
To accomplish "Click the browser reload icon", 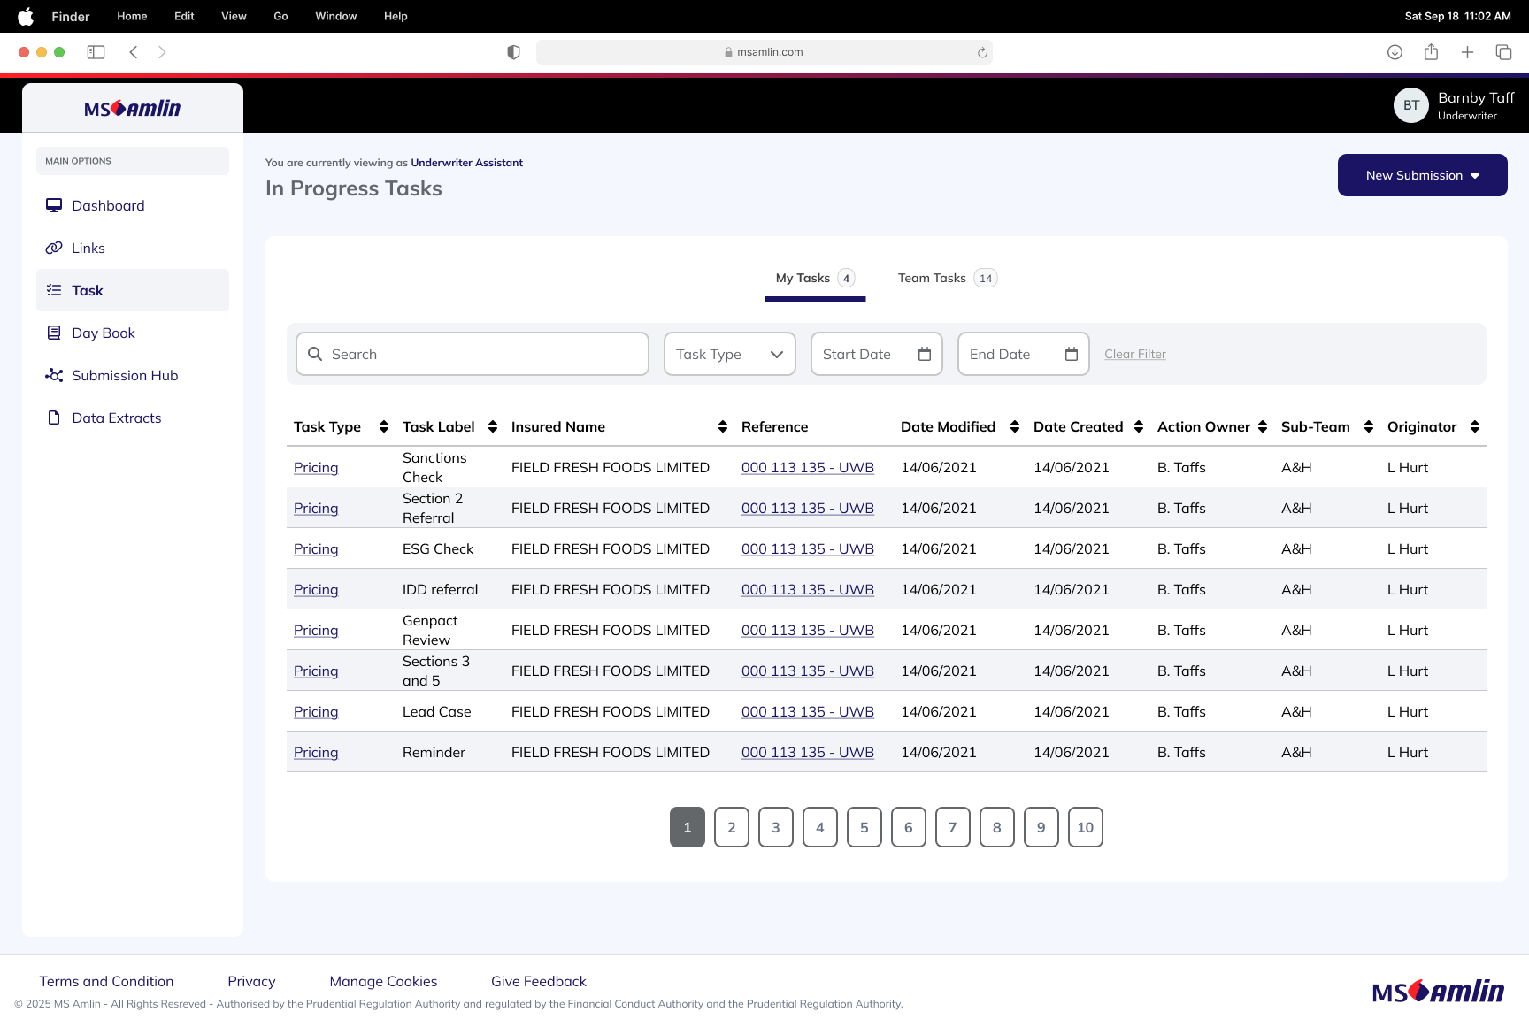I will pos(982,52).
